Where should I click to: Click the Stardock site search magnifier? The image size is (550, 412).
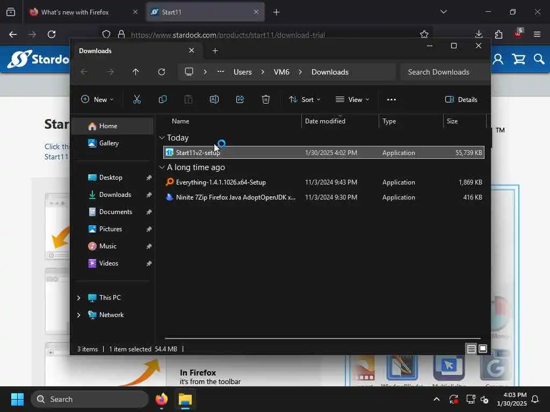coord(539,59)
